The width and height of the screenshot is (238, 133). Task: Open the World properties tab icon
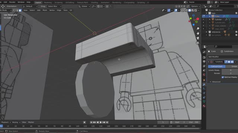pyautogui.click(x=204, y=75)
